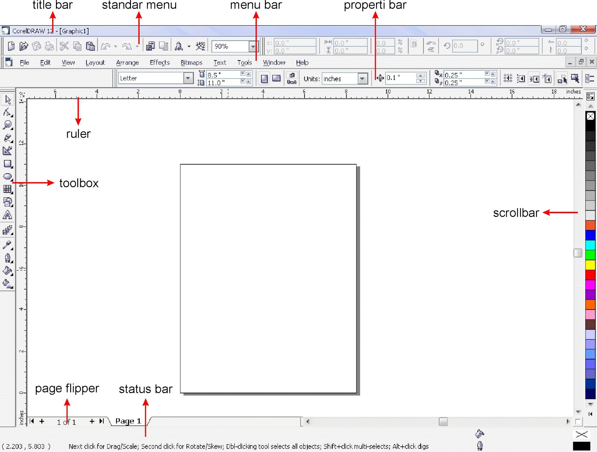The width and height of the screenshot is (597, 452).
Task: Click the horizontal scrollbar thumb
Action: pos(443,421)
